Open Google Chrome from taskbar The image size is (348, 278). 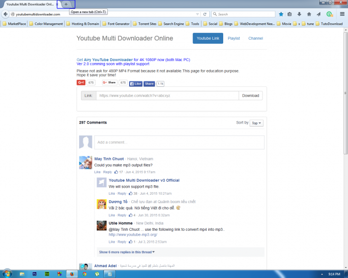[x=85, y=274]
